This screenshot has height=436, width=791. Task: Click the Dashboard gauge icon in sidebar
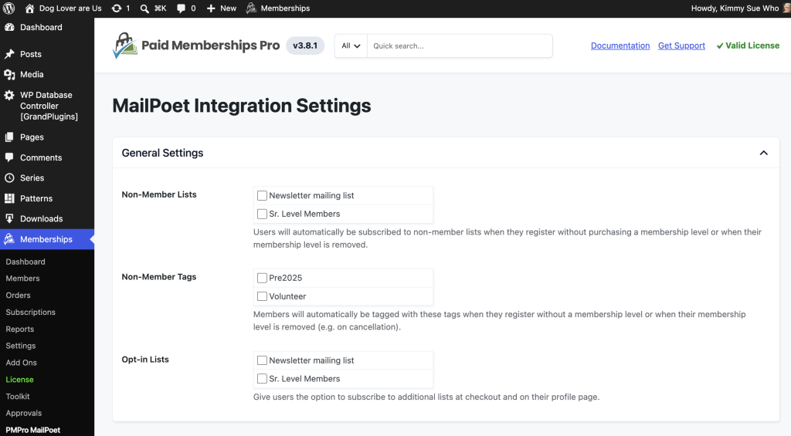click(9, 27)
